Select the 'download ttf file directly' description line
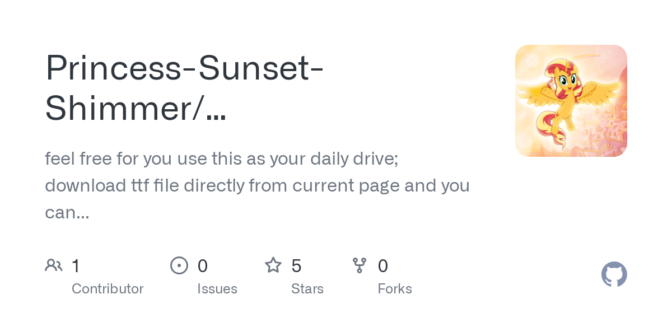Screen dimensions: 672x336 pos(257,185)
